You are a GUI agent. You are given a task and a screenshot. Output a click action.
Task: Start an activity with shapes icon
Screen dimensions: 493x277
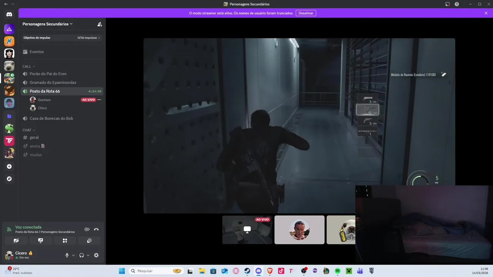point(65,240)
